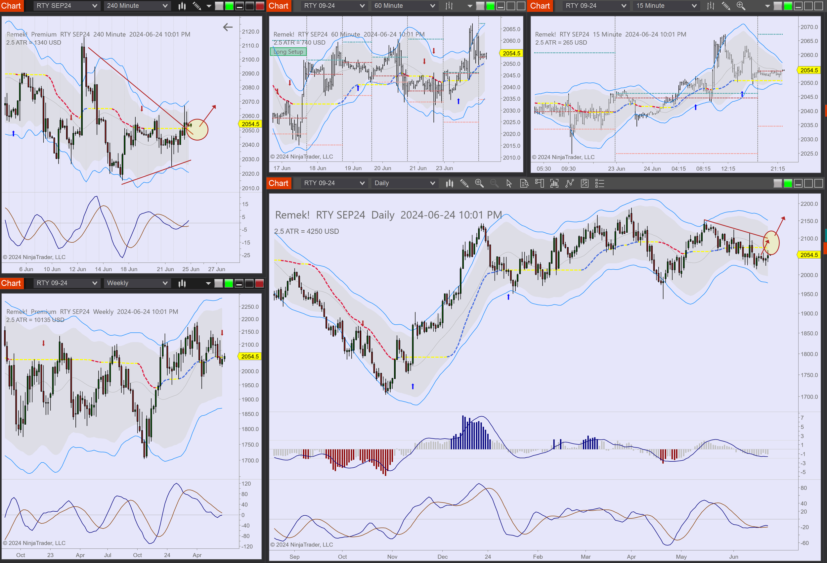Toggle green link button in 60 Minute chart
Image resolution: width=827 pixels, height=563 pixels.
point(490,6)
